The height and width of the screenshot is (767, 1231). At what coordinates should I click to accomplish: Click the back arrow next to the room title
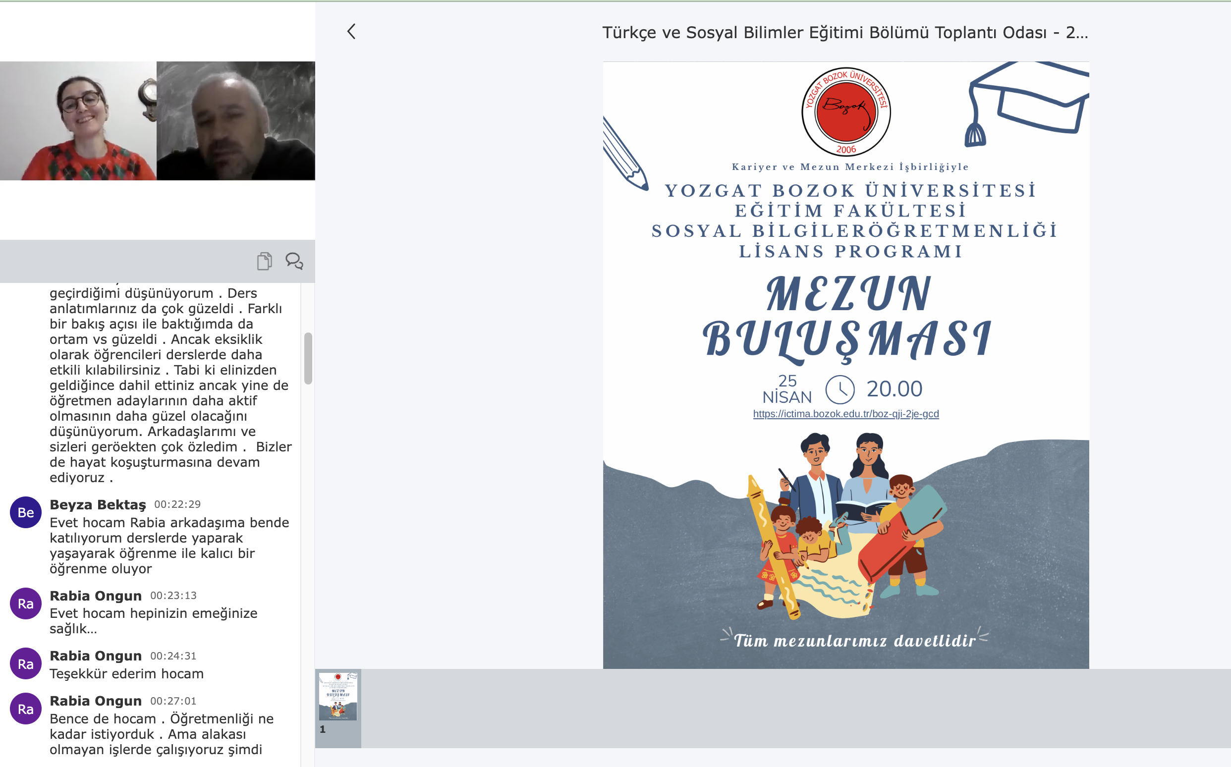pyautogui.click(x=351, y=31)
